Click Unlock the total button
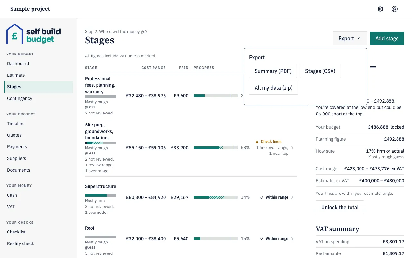This screenshot has width=412, height=258. coord(340,207)
